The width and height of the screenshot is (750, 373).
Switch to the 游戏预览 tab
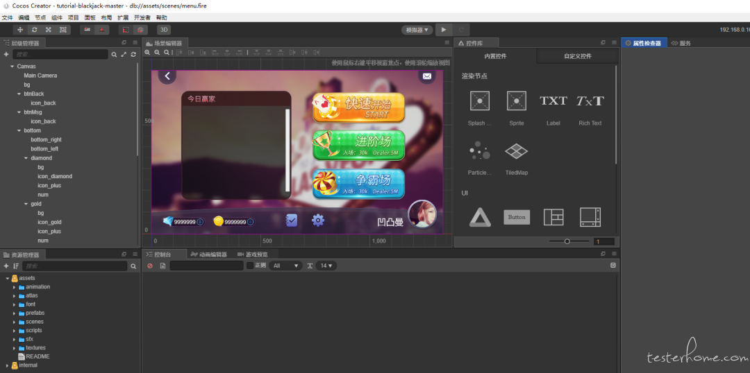point(253,254)
